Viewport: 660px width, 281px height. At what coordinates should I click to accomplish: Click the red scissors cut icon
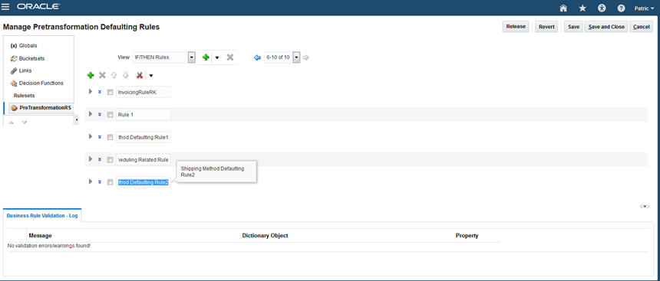[x=140, y=76]
